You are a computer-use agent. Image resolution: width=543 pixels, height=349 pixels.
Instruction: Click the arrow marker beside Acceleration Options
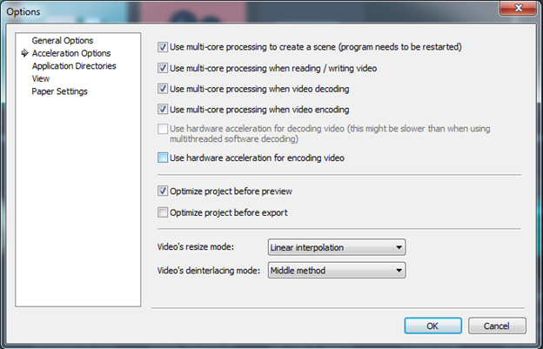24,53
